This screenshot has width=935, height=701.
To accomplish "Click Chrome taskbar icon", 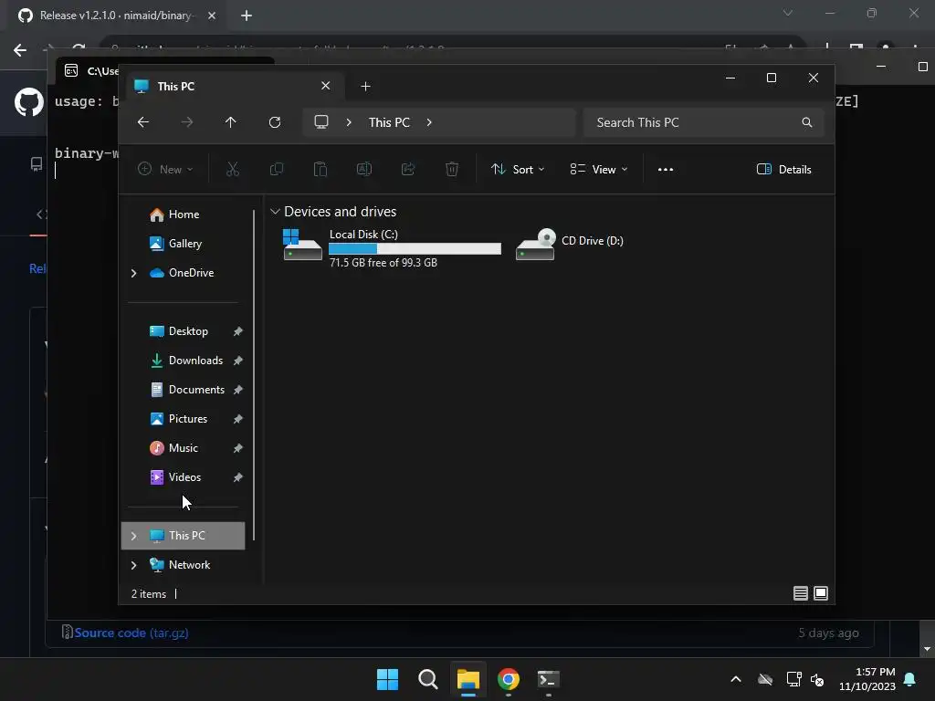I will (x=509, y=679).
